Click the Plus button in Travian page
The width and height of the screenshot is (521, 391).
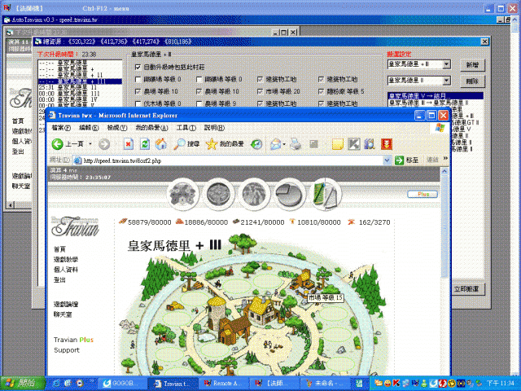click(422, 194)
